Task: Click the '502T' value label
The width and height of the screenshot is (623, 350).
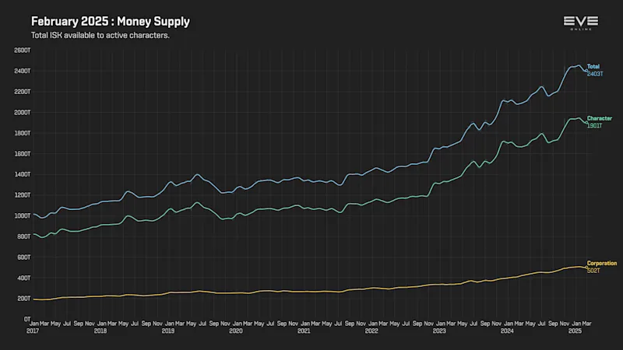Action: 593,271
